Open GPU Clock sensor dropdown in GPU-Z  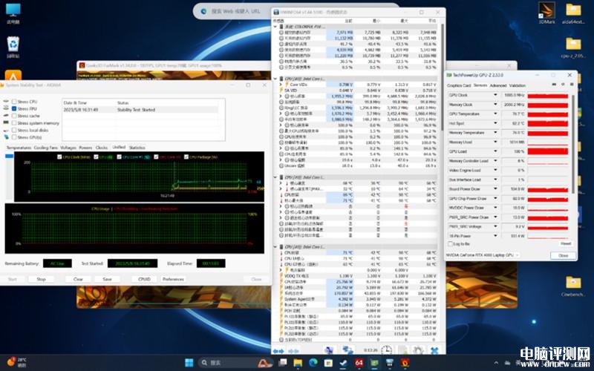coord(495,95)
